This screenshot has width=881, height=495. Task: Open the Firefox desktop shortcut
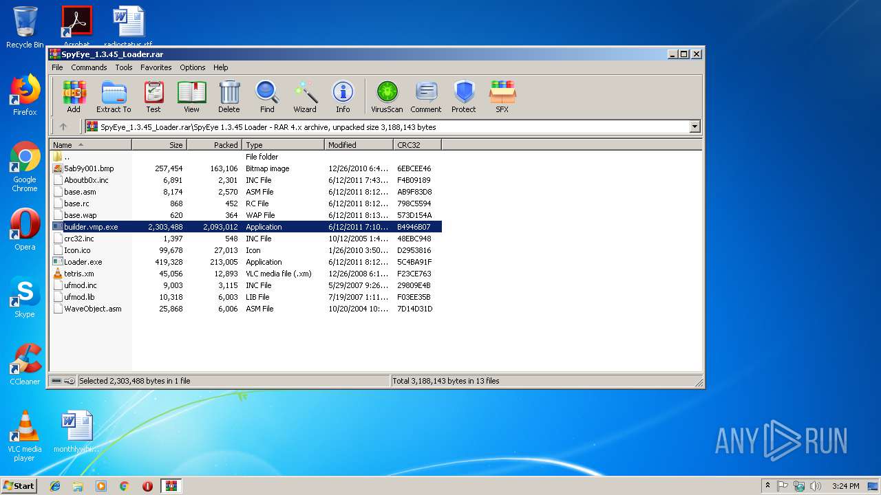tap(25, 95)
